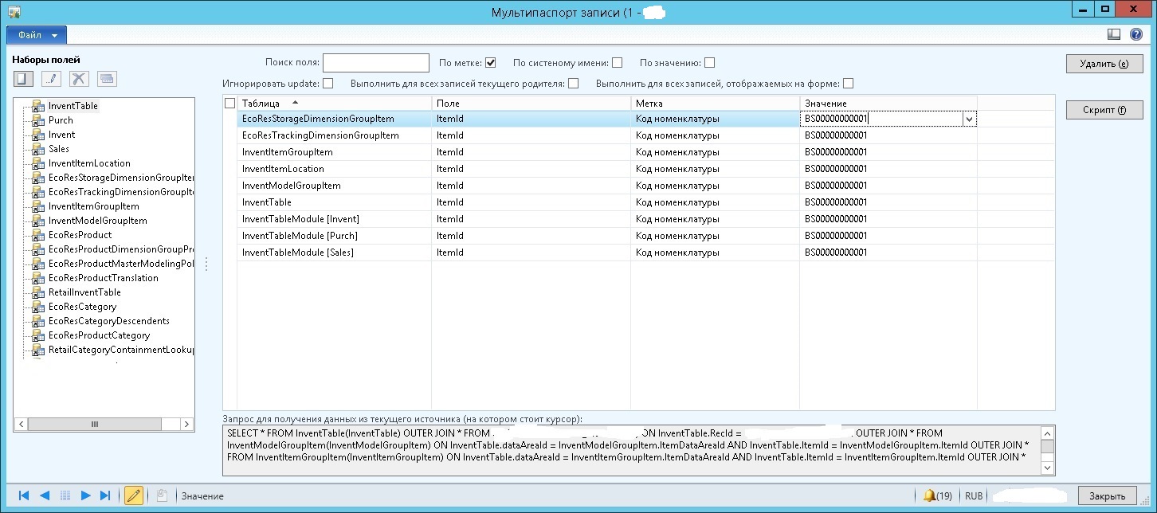Click the delete field set scissors icon

click(x=78, y=78)
